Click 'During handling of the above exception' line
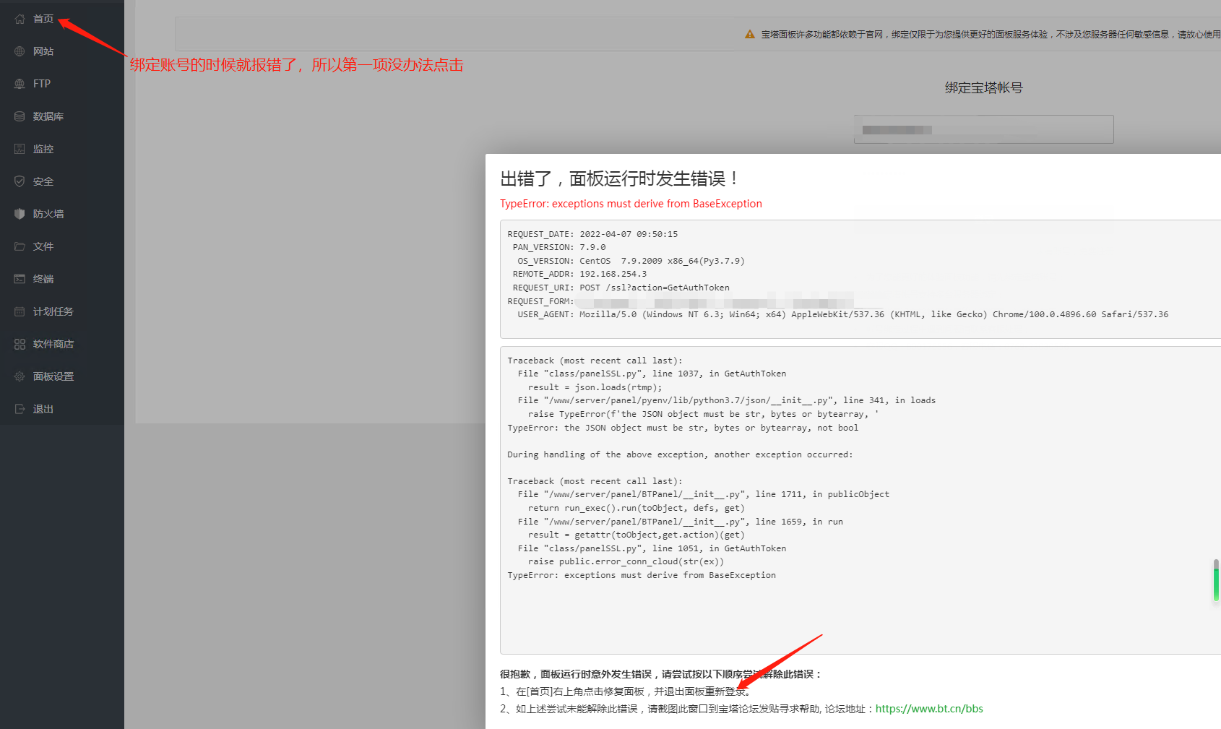Viewport: 1221px width, 729px height. [680, 454]
